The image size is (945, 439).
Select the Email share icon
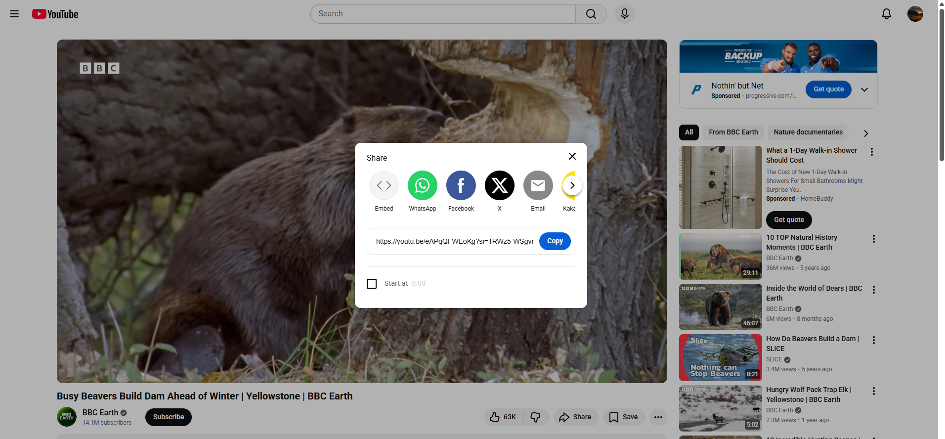click(x=538, y=186)
